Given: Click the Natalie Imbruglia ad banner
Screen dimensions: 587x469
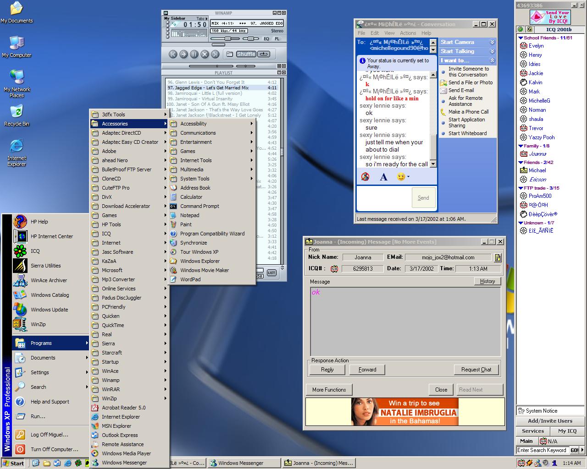Looking at the screenshot, I should 405,412.
